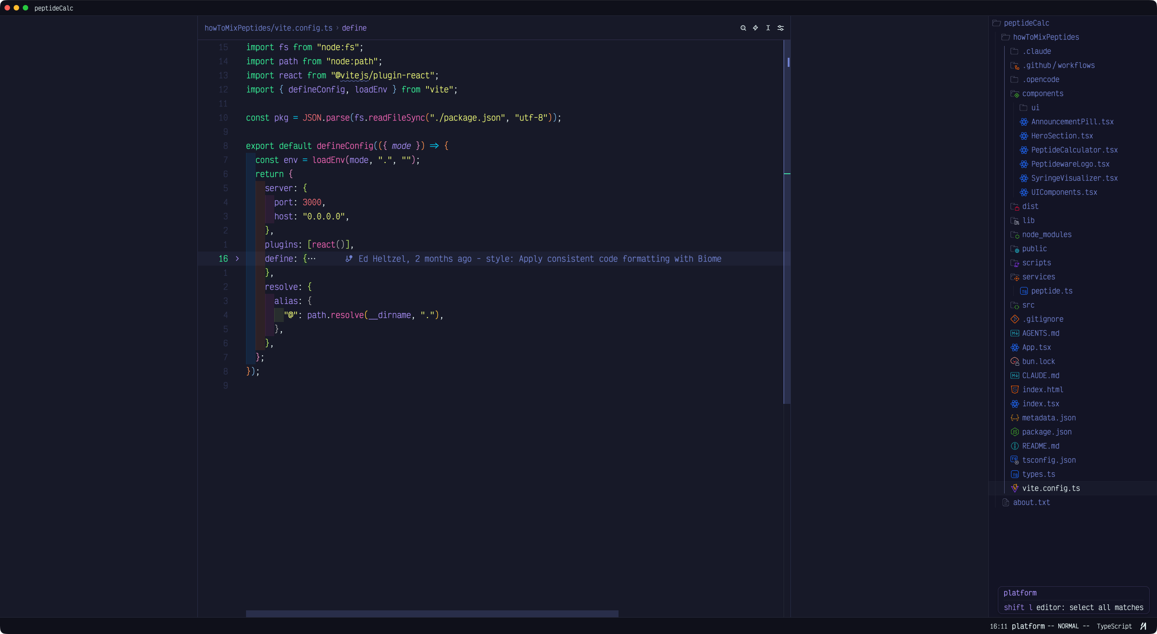Click the 16:11 cursor position in status bar
The image size is (1157, 634).
(998, 626)
